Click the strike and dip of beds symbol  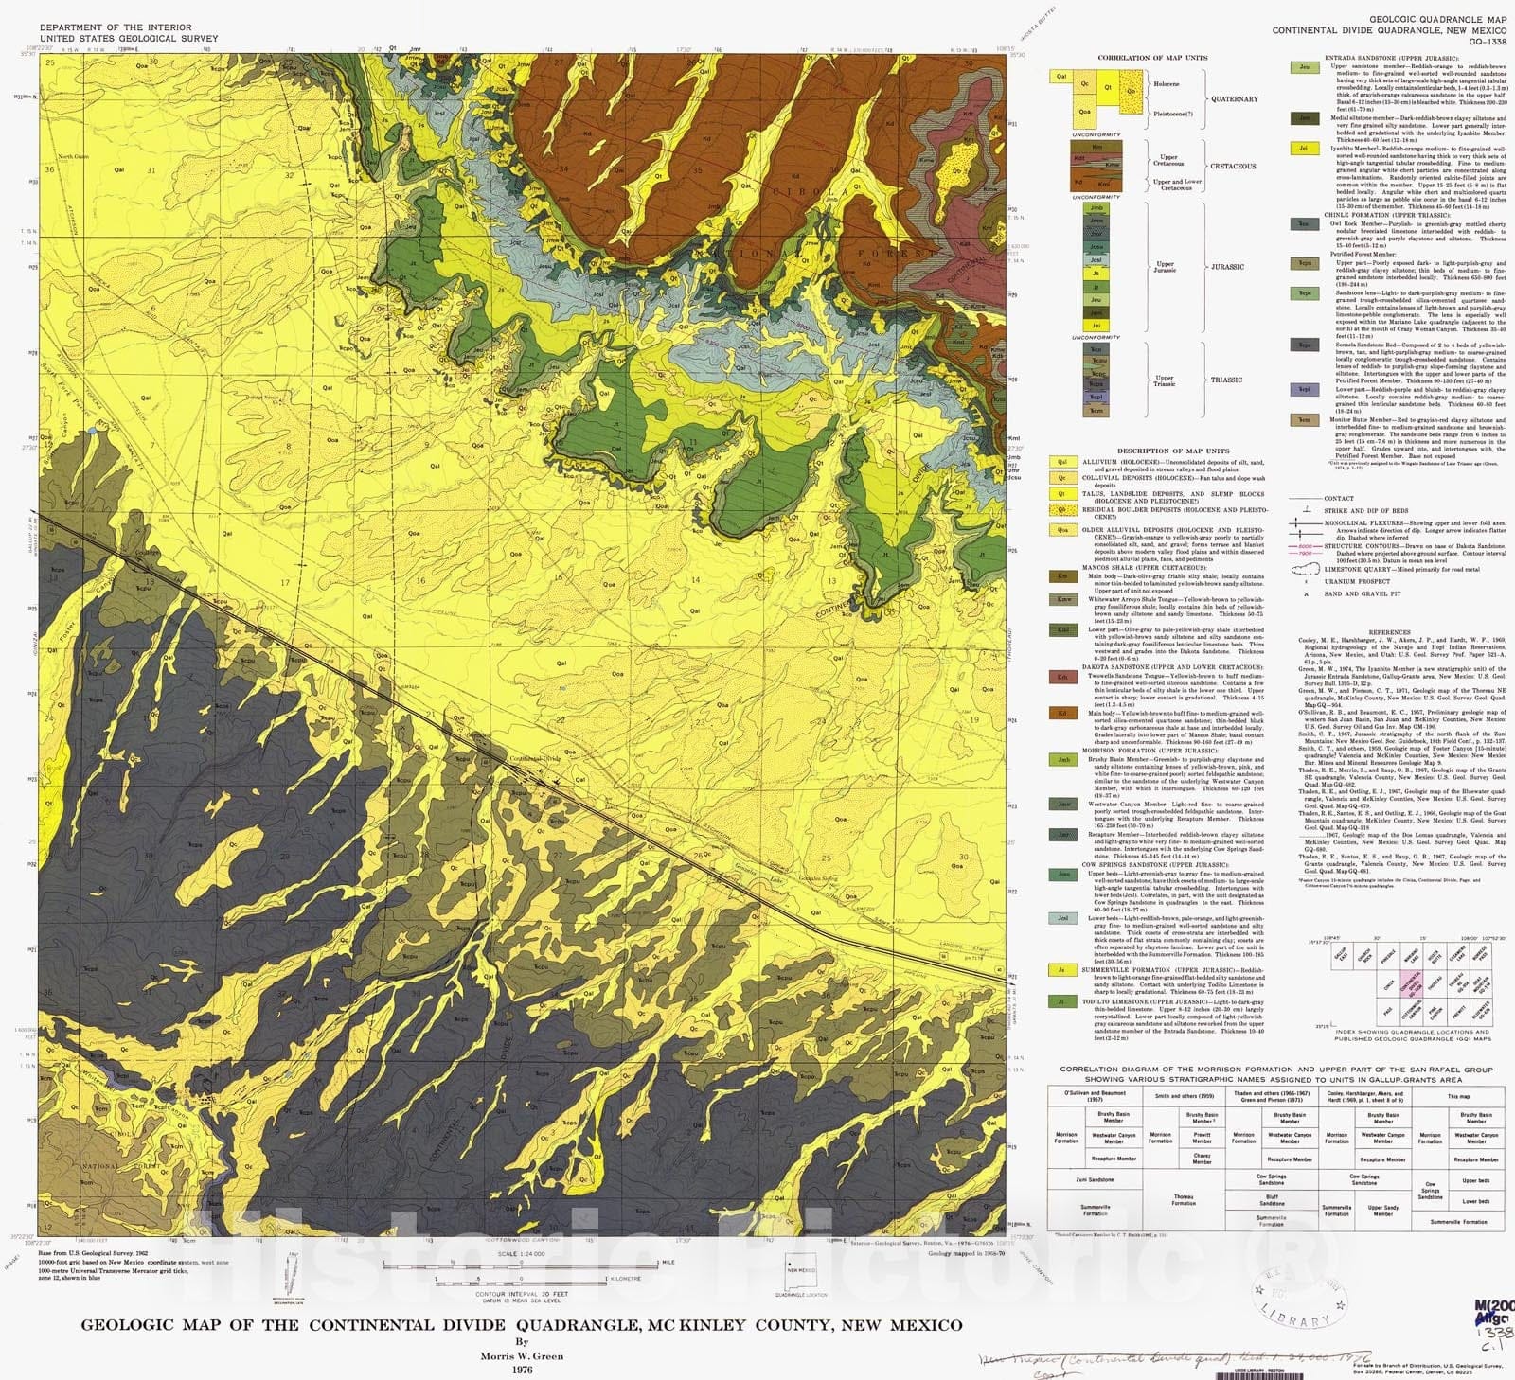pyautogui.click(x=1306, y=510)
